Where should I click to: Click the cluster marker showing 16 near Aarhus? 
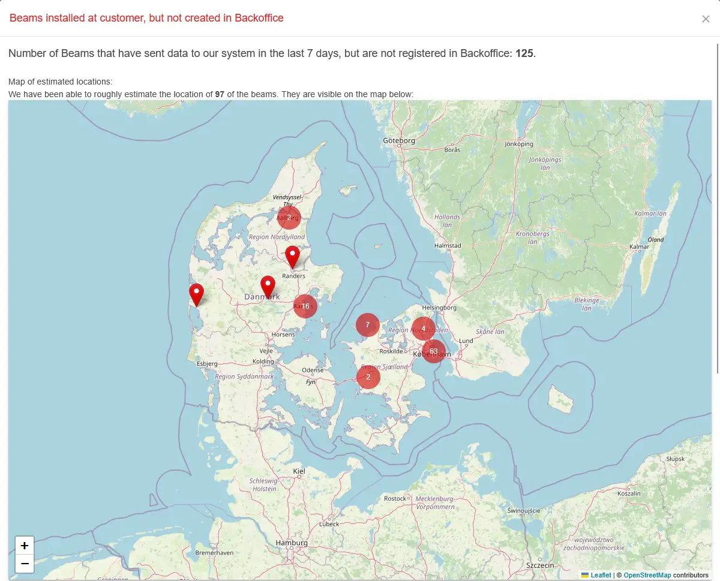coord(305,306)
